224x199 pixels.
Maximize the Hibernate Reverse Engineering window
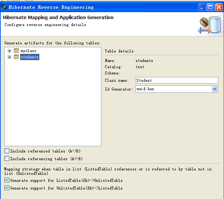click(x=210, y=7)
